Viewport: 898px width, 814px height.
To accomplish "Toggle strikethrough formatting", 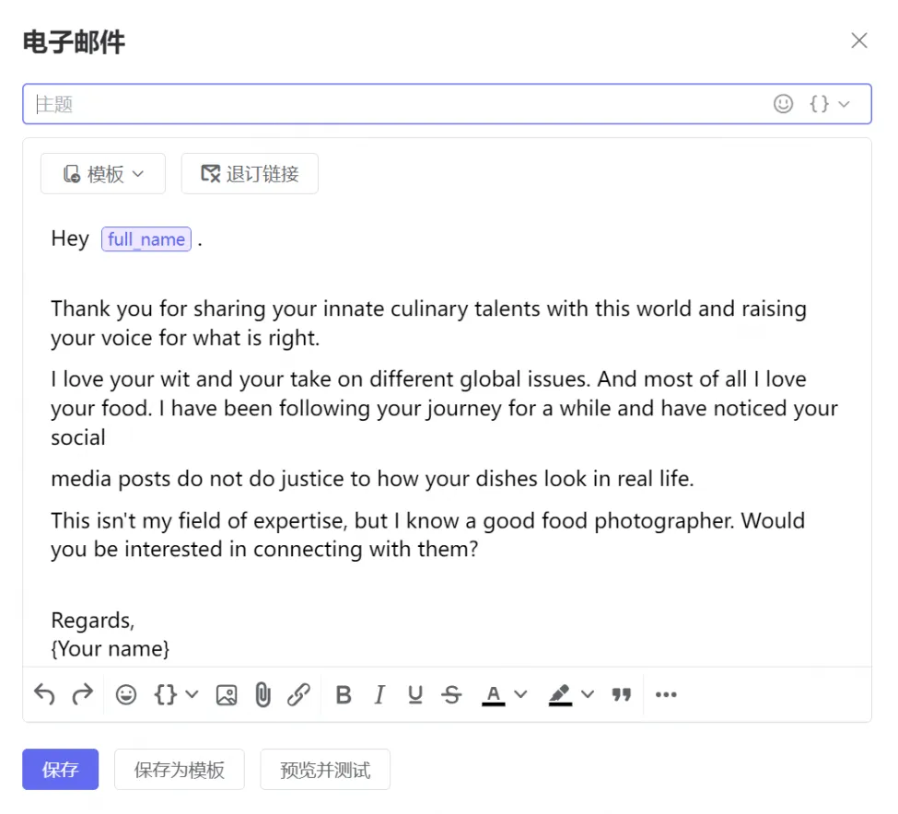I will pos(451,694).
